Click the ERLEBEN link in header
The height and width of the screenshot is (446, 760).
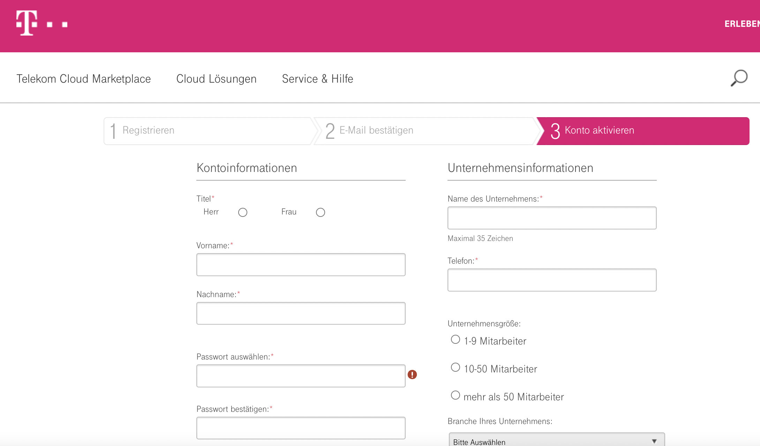742,24
